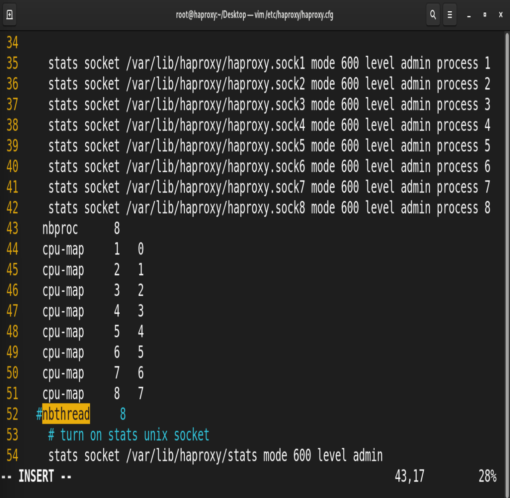This screenshot has width=510, height=498.
Task: Click the cpu-map 2 1 line
Action: (93, 270)
